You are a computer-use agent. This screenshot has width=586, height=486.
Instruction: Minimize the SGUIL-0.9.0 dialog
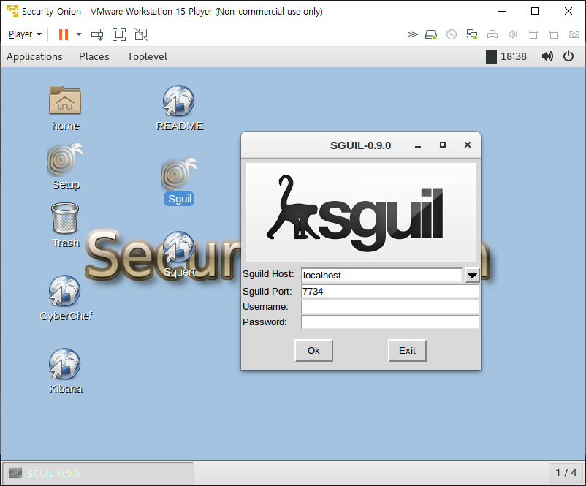coord(418,145)
